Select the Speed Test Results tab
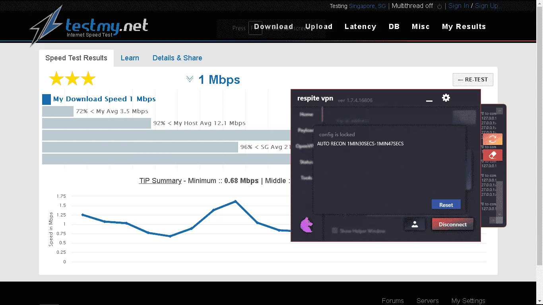Viewport: 543px width, 305px height. [x=76, y=58]
